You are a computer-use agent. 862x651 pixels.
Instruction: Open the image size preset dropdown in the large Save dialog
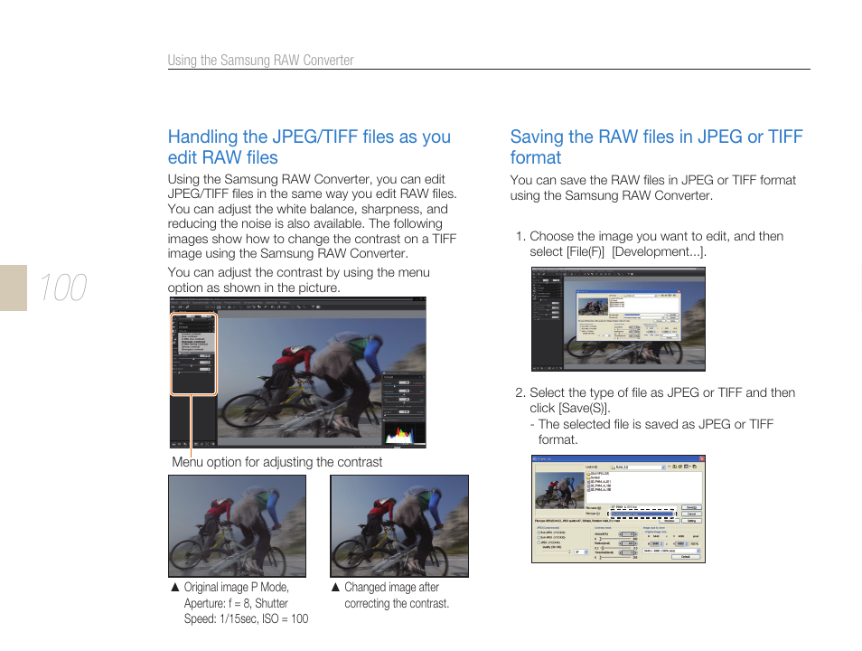pos(671,551)
